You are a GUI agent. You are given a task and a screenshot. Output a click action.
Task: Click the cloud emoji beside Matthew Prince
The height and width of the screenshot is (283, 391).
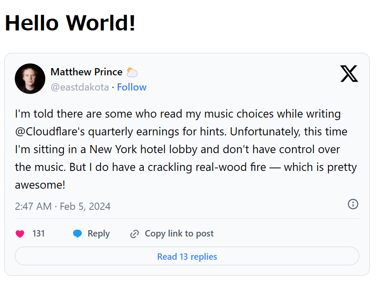point(132,72)
